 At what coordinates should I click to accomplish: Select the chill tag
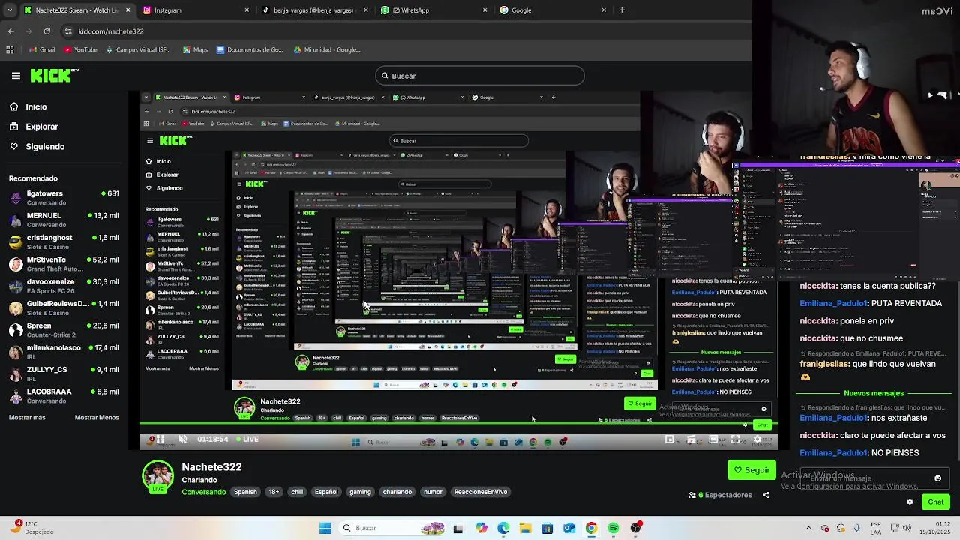tap(297, 492)
